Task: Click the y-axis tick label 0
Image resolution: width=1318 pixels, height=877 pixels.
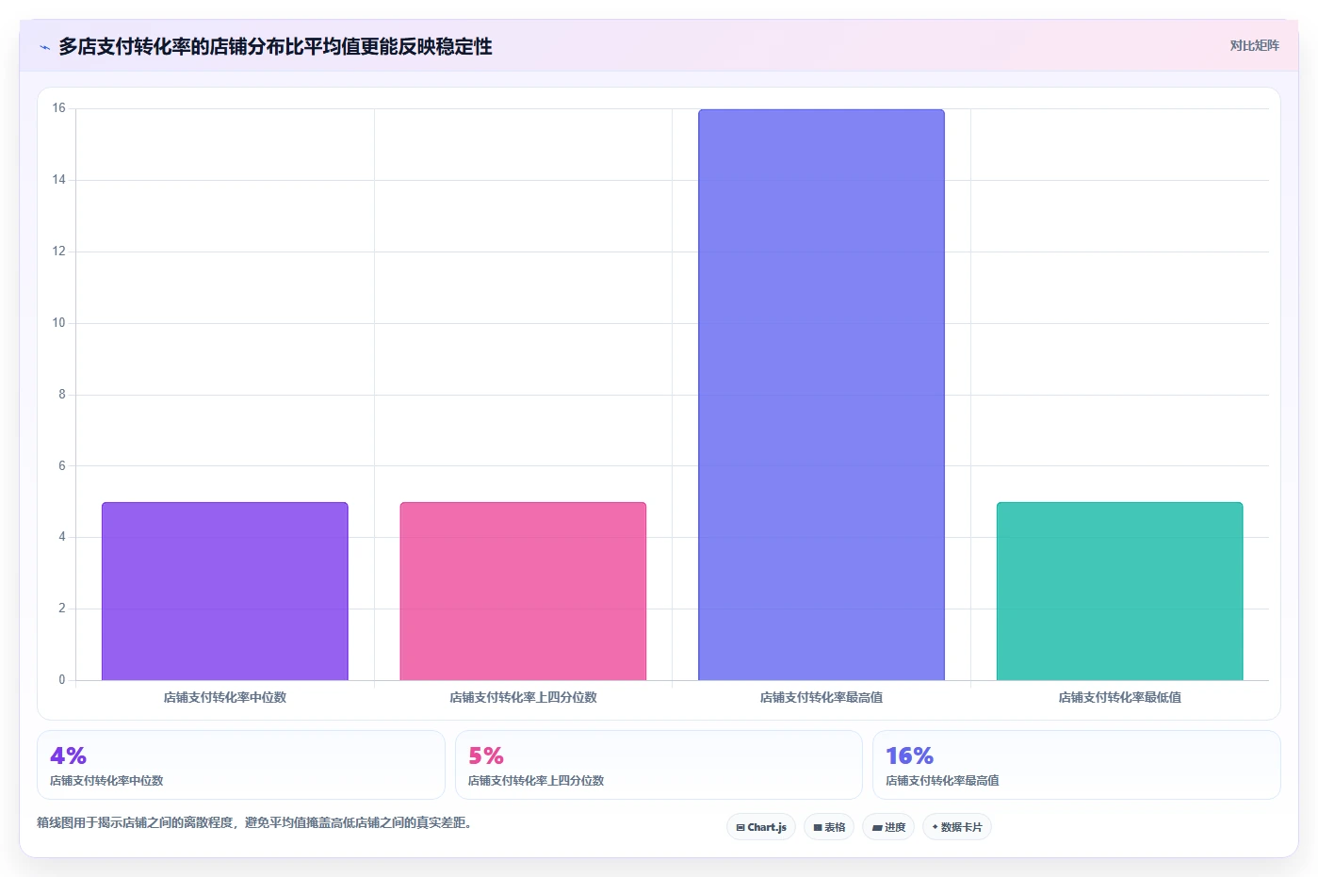Action: point(62,680)
